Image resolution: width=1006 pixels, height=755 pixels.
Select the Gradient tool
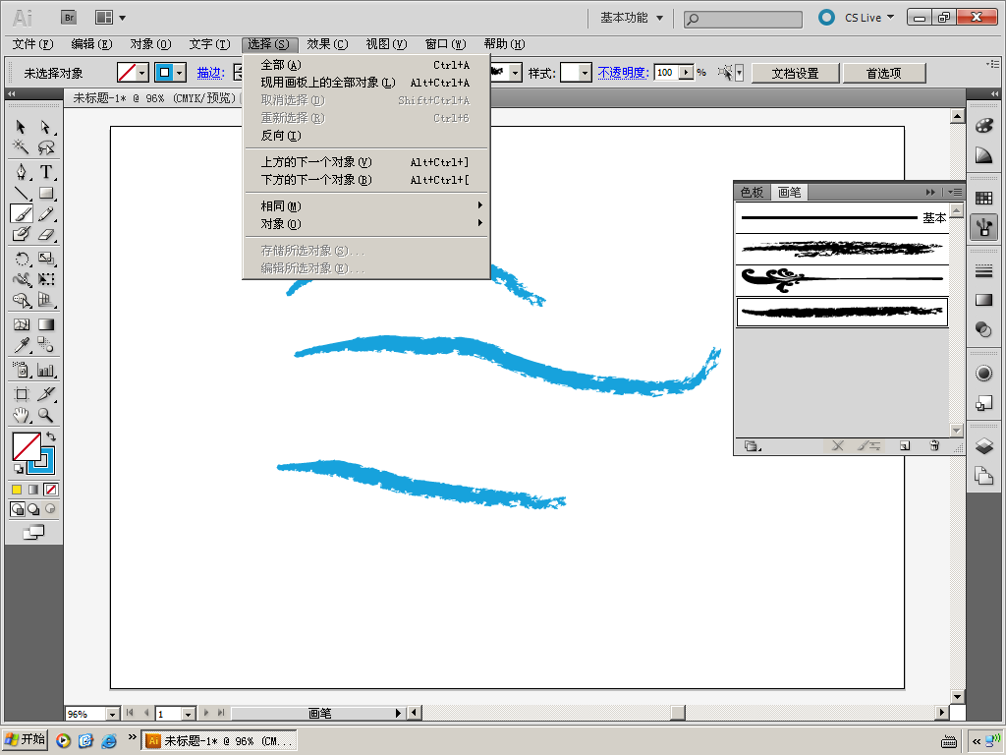pyautogui.click(x=45, y=324)
